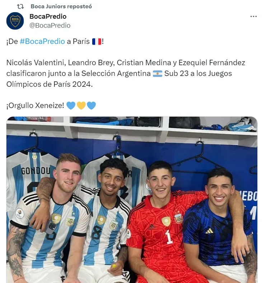Open the locker room photo
The height and width of the screenshot is (283, 262).
coord(132,199)
